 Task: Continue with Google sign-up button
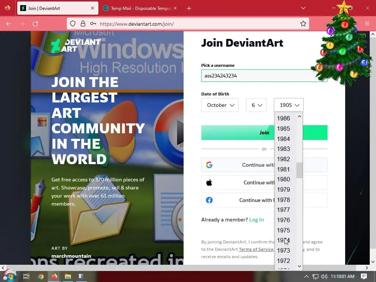tap(264, 165)
